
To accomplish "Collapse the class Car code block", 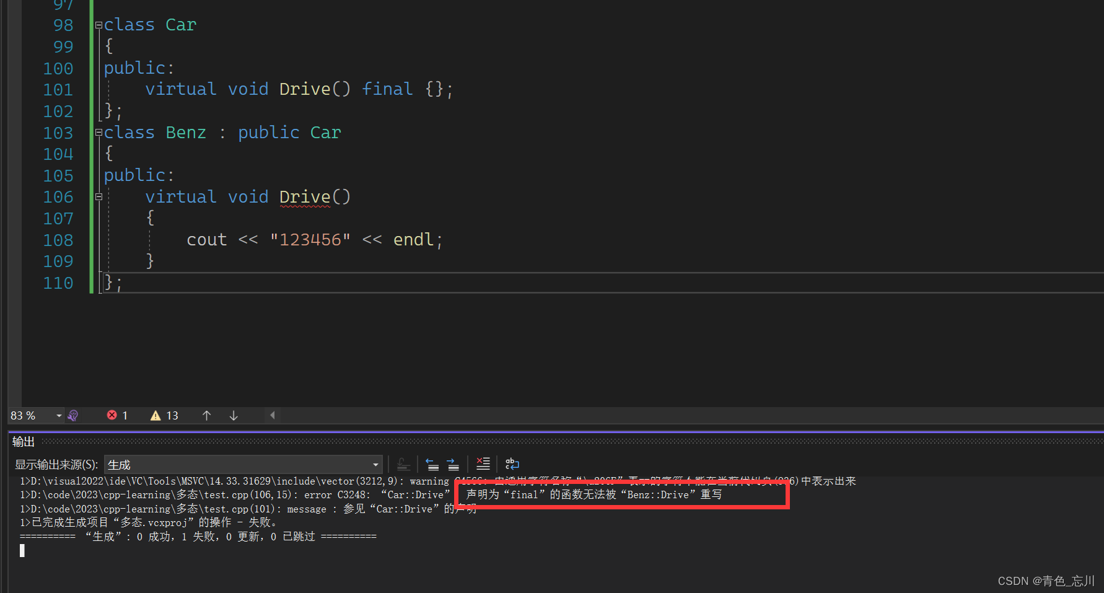I will coord(99,25).
